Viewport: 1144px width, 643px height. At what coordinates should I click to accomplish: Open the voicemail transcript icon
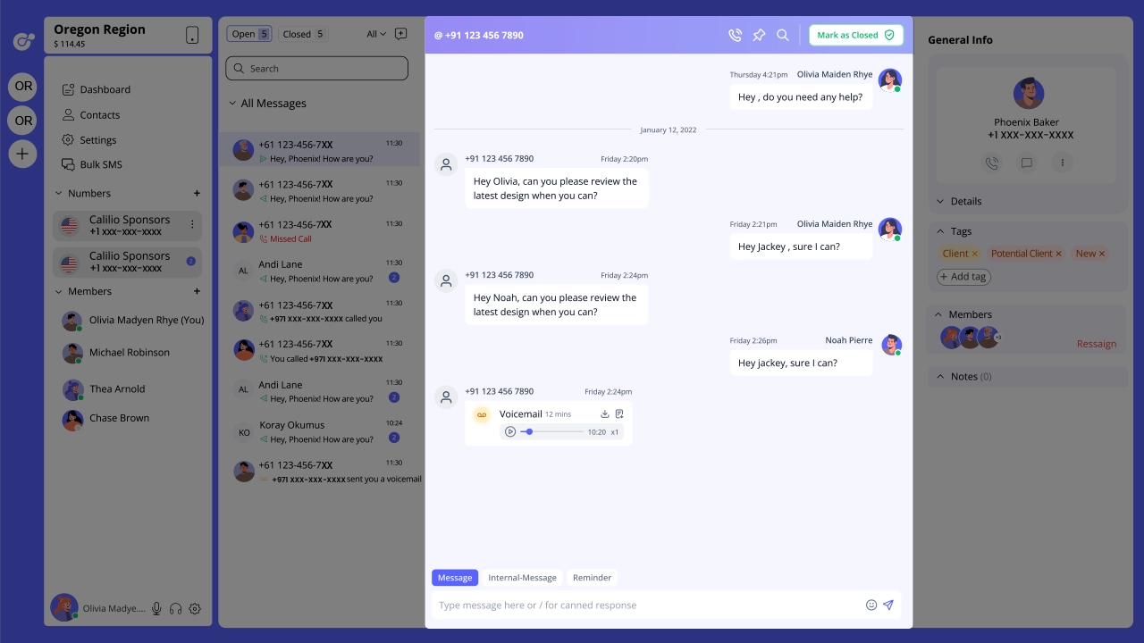(619, 414)
